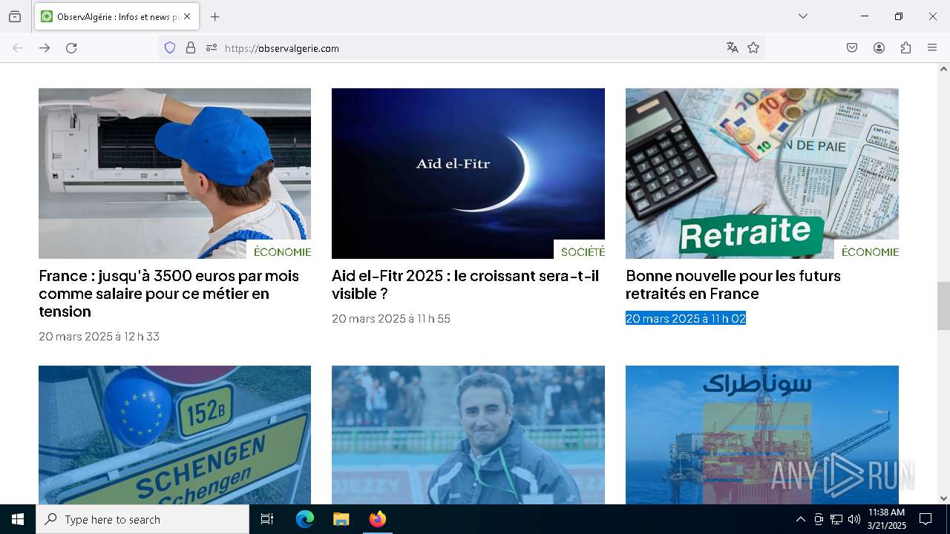Open headline about 3500 euros salary
The image size is (950, 534).
tap(168, 294)
